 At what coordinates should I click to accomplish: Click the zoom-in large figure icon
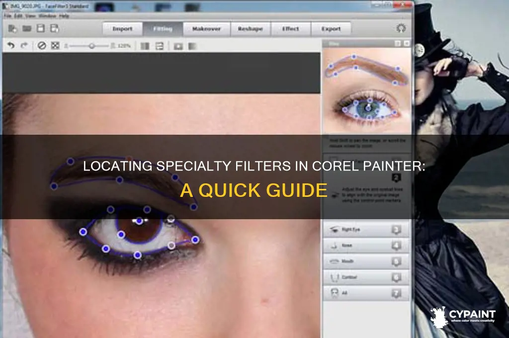coord(113,46)
